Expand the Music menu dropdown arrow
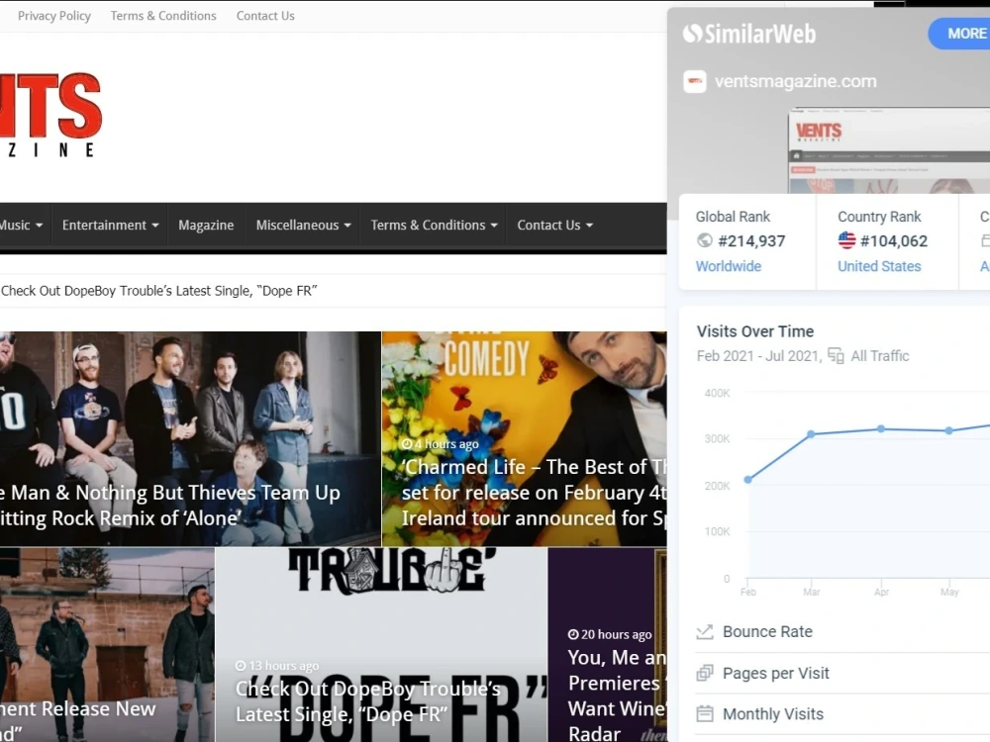The image size is (990, 742). pos(40,226)
